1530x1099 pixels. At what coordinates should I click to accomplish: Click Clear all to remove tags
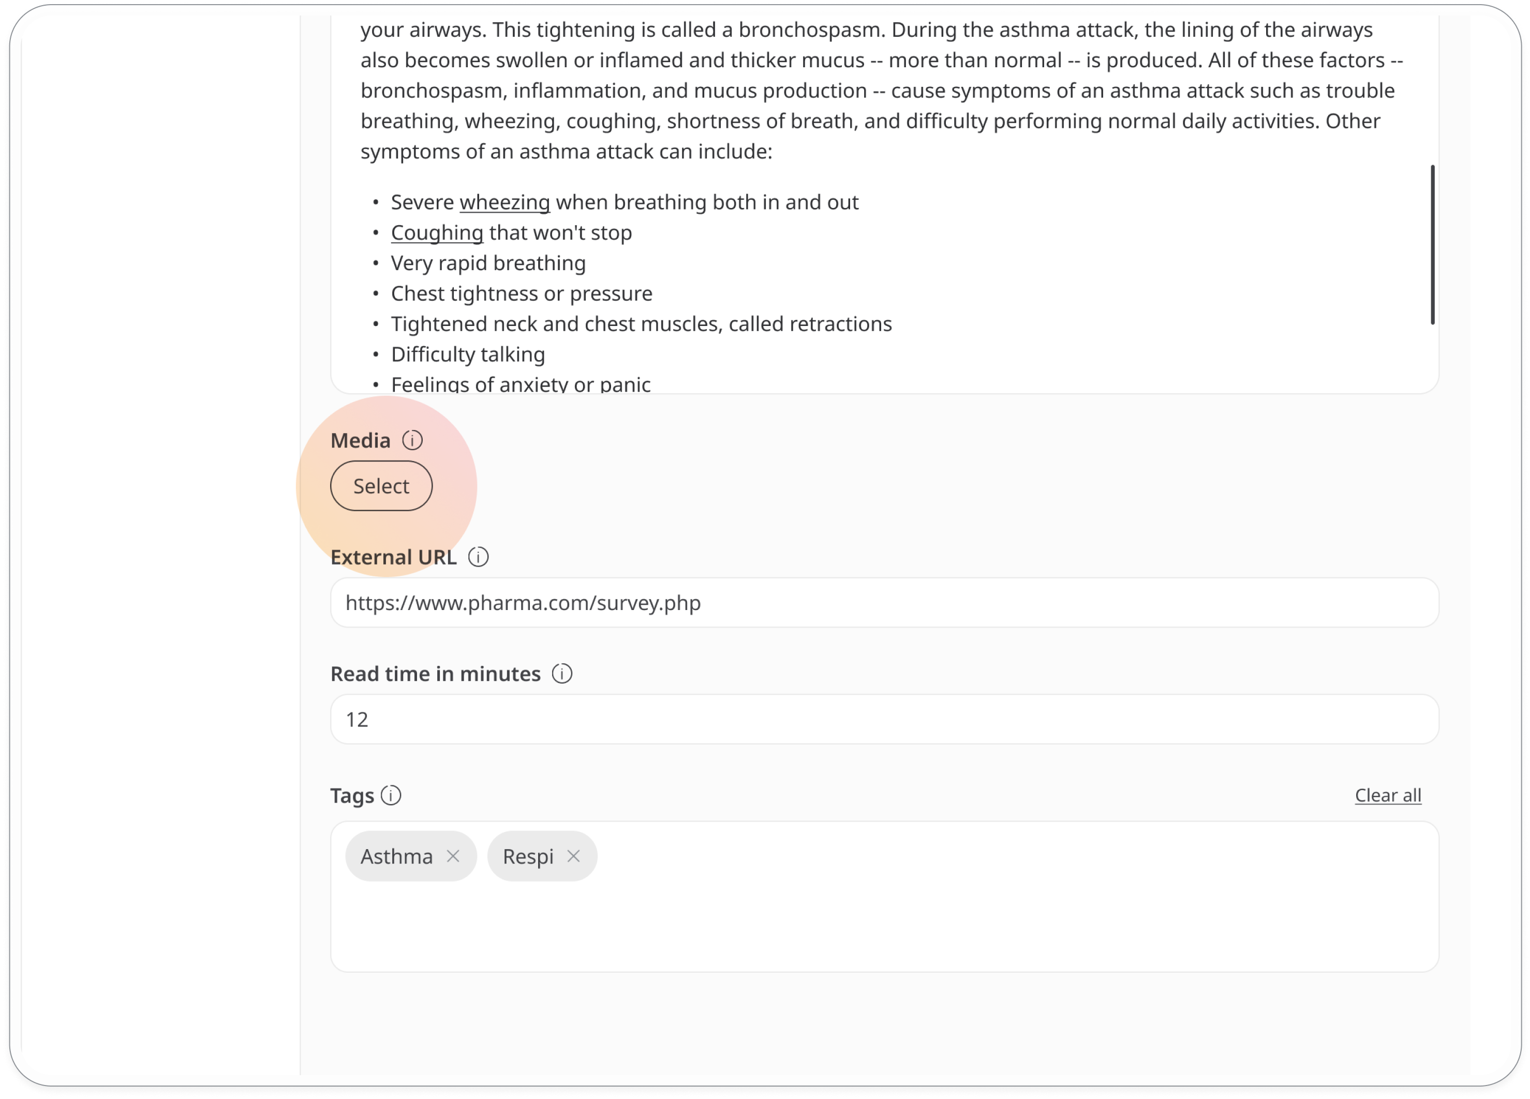point(1390,795)
